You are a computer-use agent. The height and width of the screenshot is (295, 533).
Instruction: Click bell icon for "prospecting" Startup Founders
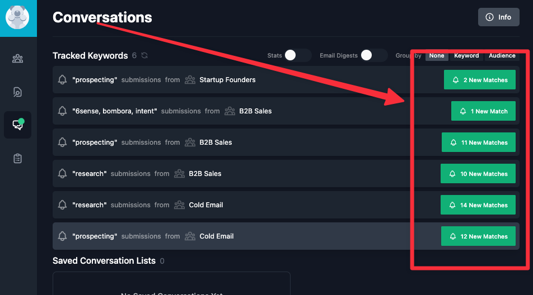pyautogui.click(x=62, y=80)
